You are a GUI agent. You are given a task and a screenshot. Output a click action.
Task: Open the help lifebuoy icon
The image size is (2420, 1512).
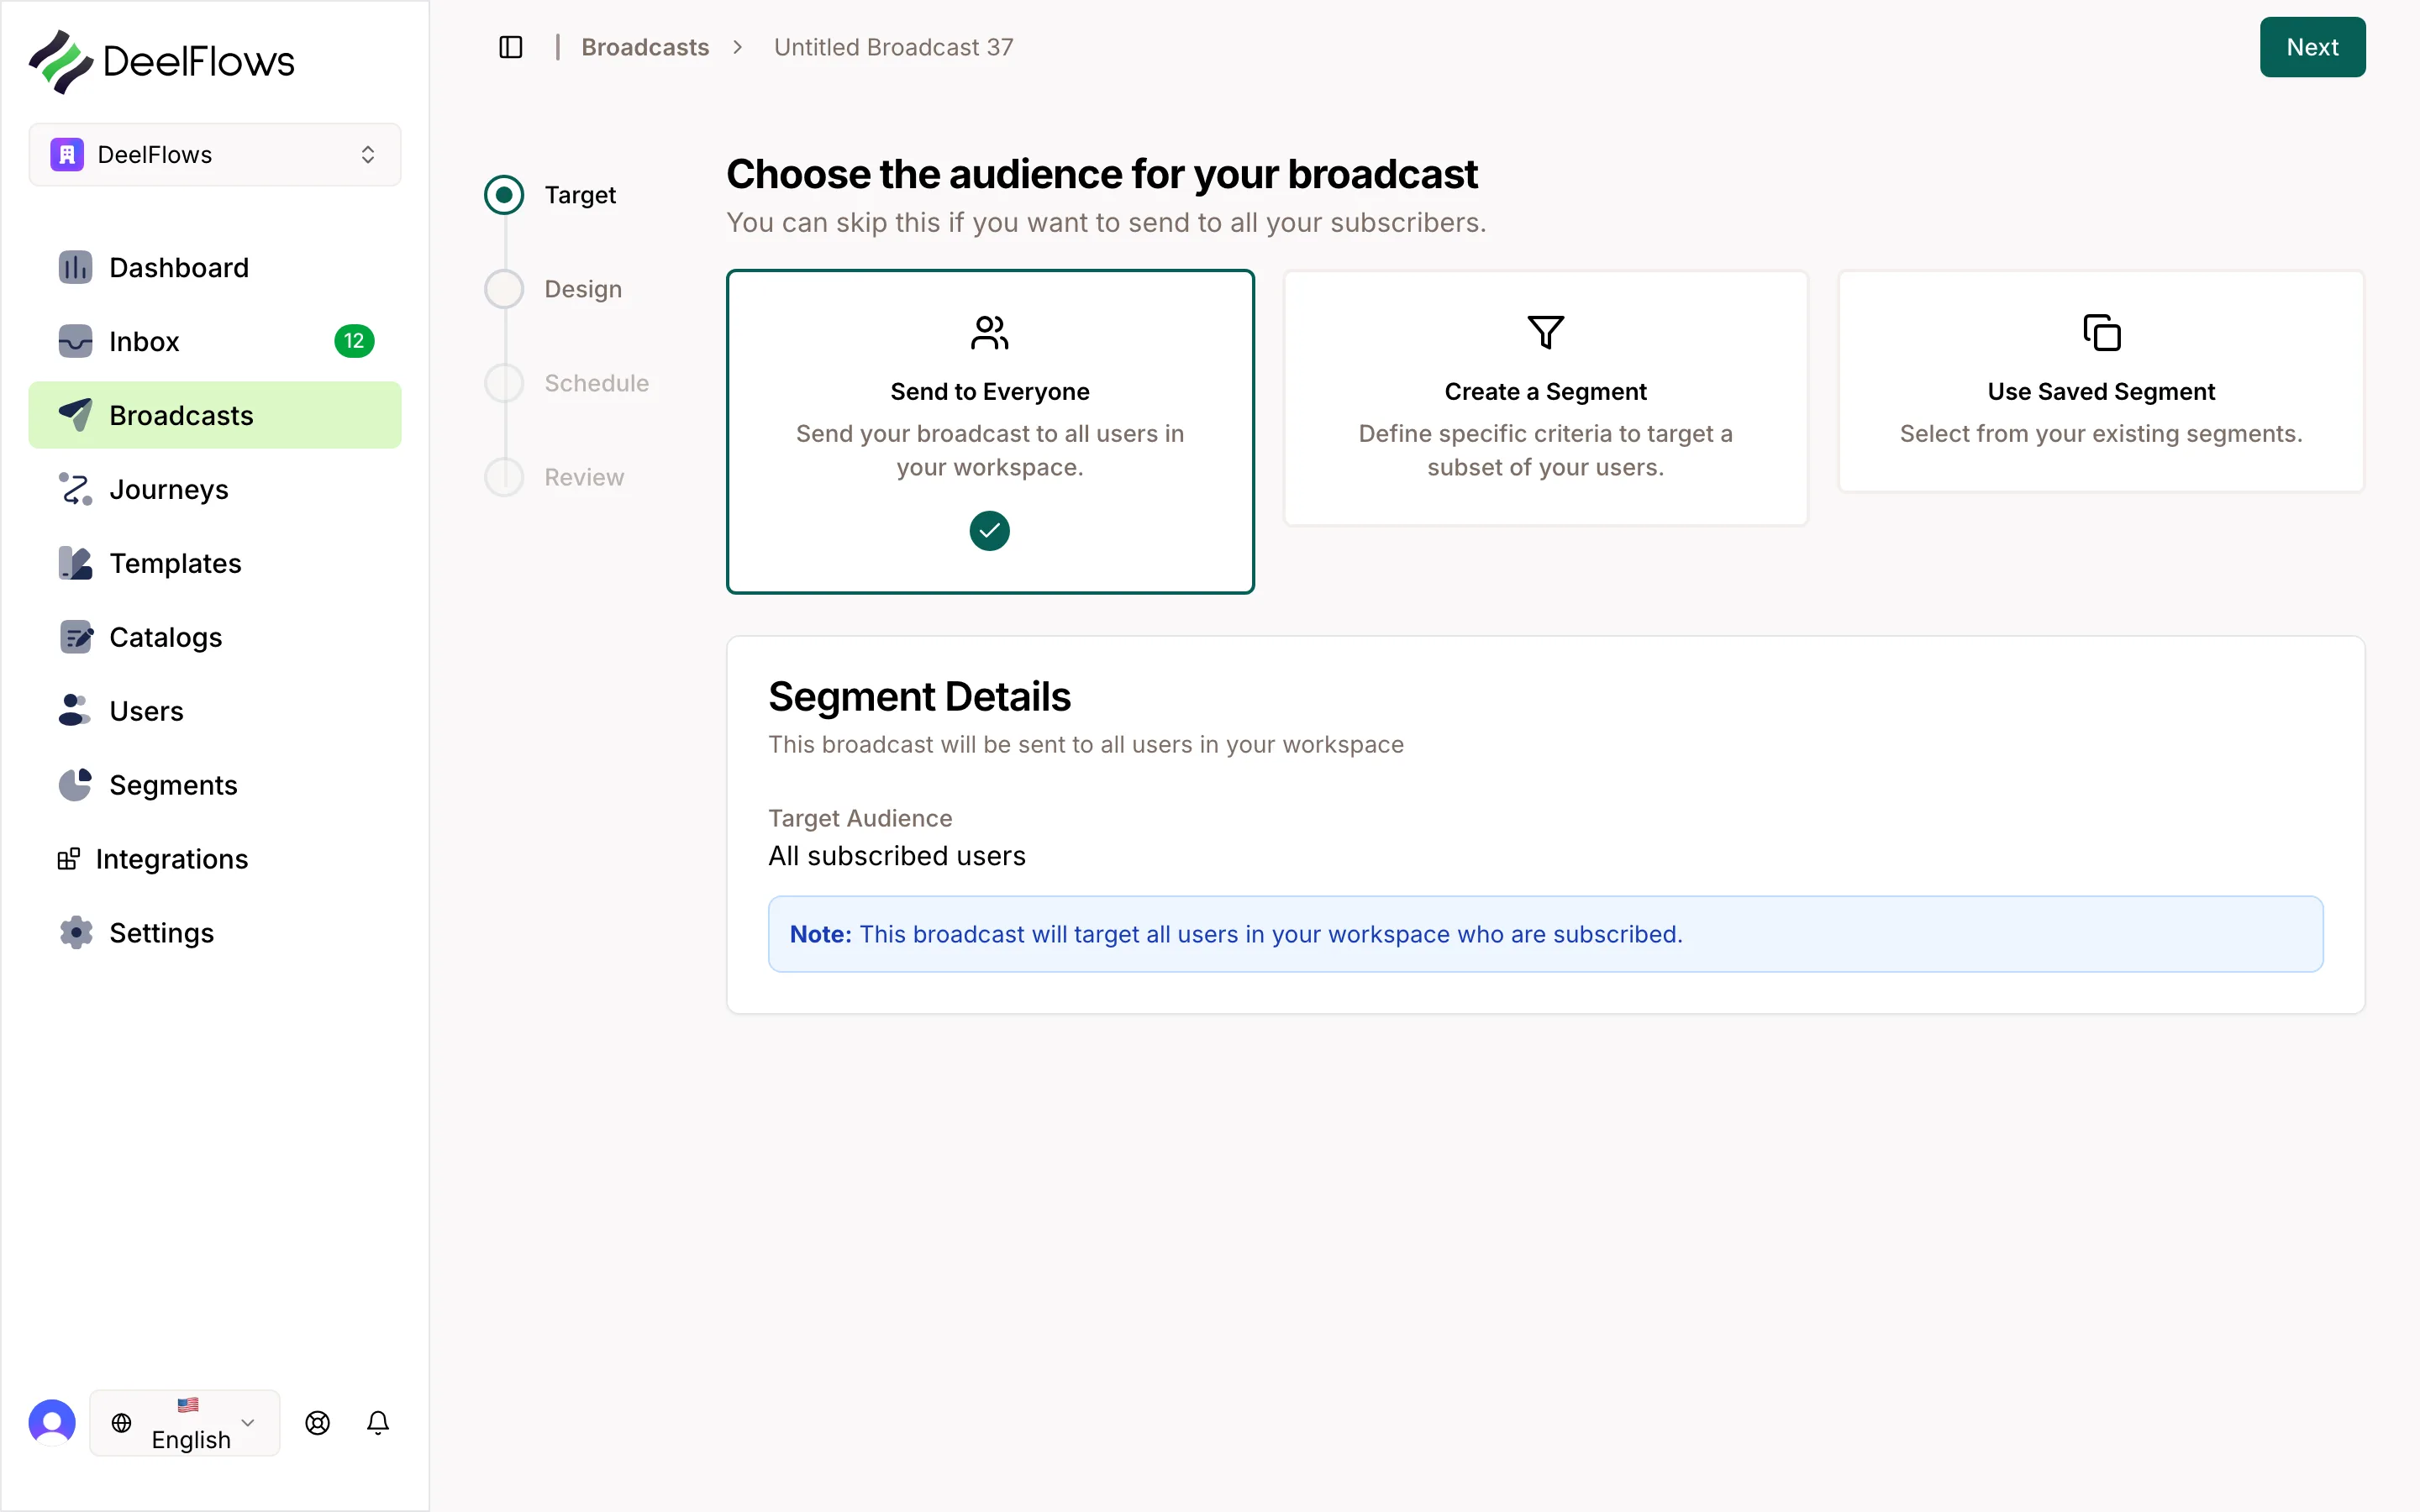tap(318, 1422)
